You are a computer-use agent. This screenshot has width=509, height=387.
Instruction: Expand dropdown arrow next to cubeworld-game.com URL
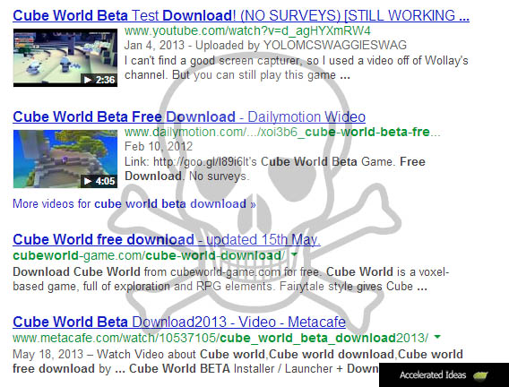[295, 254]
